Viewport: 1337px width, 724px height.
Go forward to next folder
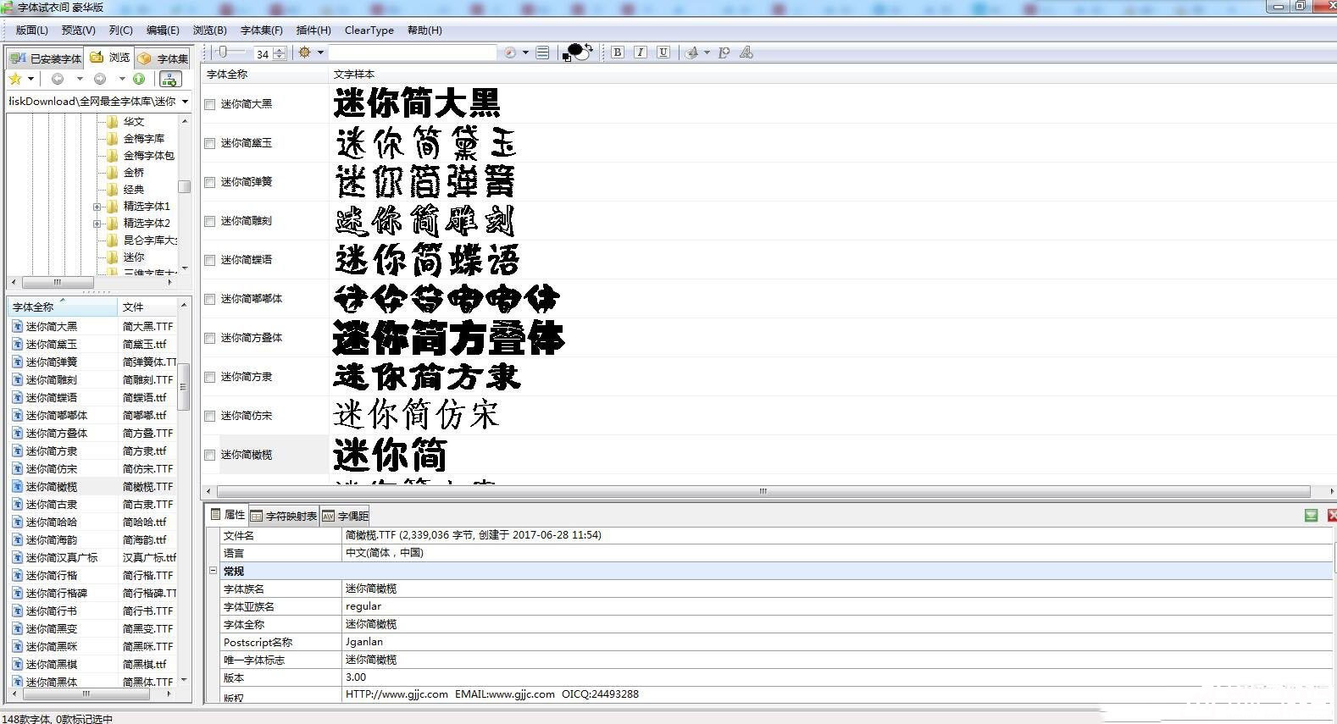click(100, 79)
